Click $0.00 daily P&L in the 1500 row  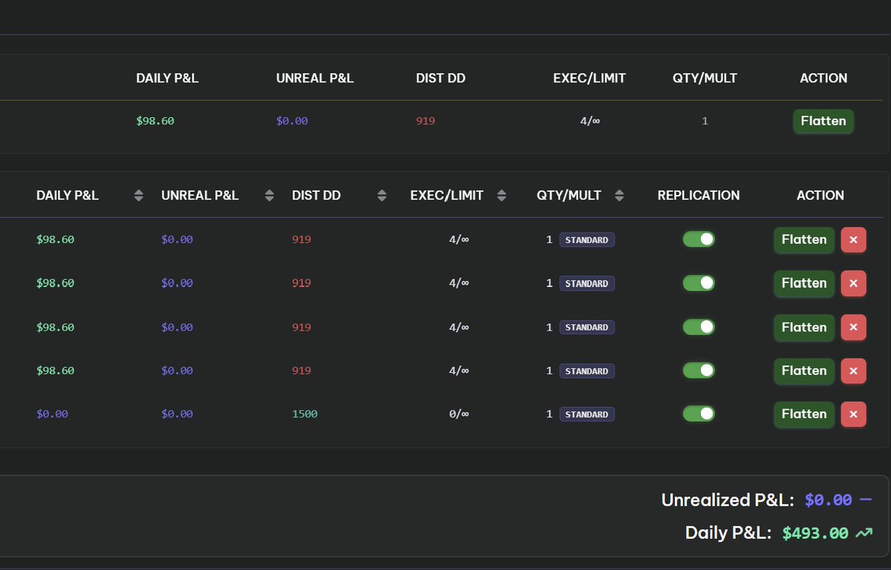pyautogui.click(x=52, y=414)
